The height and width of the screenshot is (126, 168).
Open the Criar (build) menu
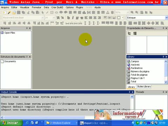tap(57, 7)
